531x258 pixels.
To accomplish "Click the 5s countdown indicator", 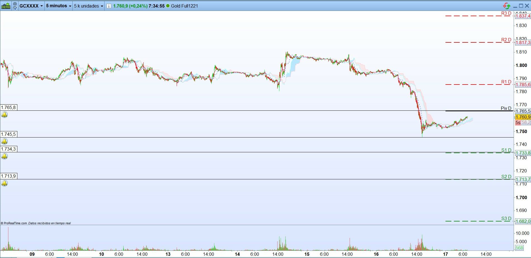I will pyautogui.click(x=518, y=122).
